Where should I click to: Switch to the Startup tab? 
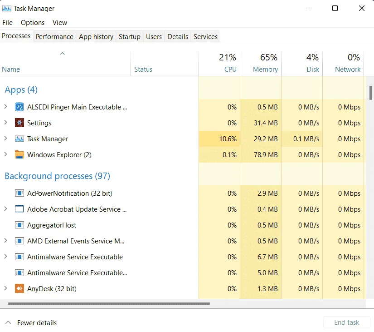(x=130, y=37)
